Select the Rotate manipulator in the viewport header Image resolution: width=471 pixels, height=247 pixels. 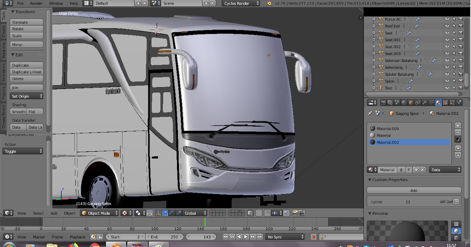[x=172, y=213]
